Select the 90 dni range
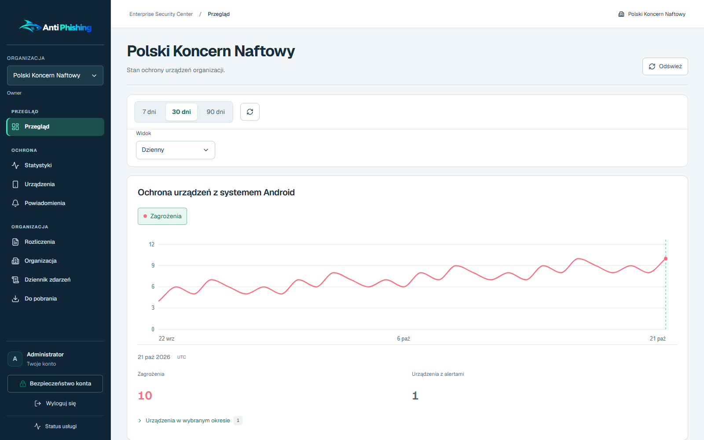704x440 pixels. [x=216, y=112]
